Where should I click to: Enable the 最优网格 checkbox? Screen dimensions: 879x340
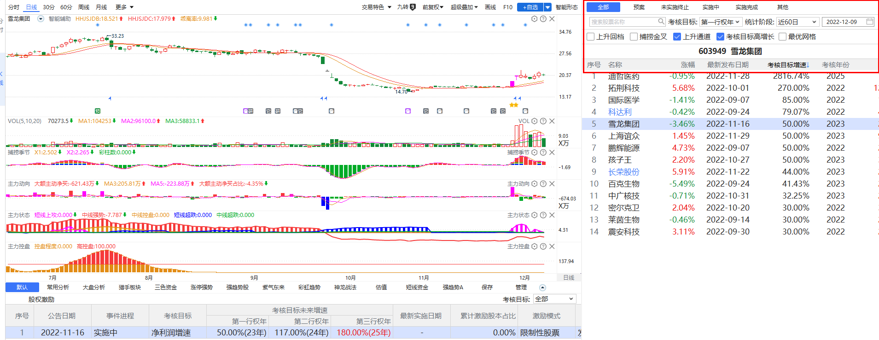coord(782,36)
